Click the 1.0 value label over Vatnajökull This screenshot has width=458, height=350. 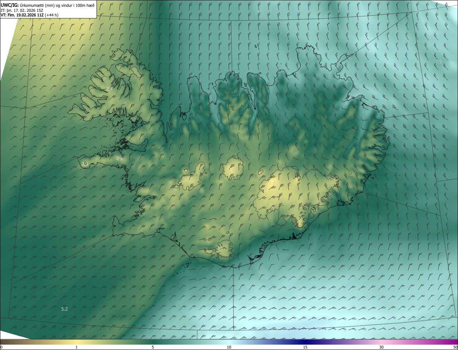pos(272,183)
